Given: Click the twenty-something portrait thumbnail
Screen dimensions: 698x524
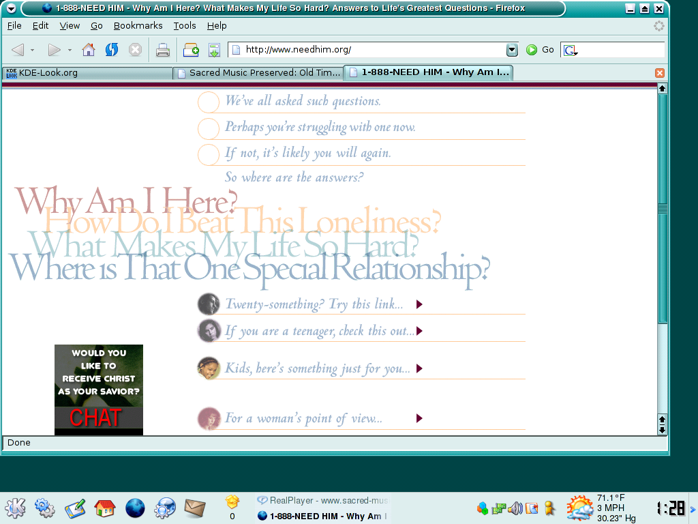Looking at the screenshot, I should (x=209, y=304).
